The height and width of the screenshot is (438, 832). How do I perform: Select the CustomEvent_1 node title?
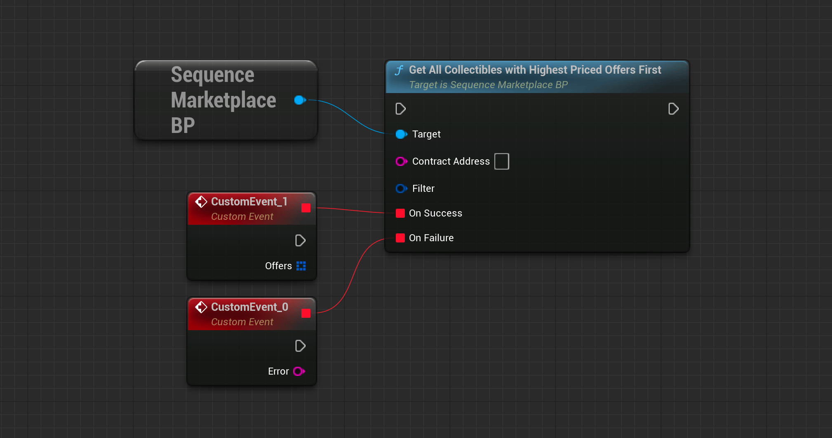tap(249, 202)
